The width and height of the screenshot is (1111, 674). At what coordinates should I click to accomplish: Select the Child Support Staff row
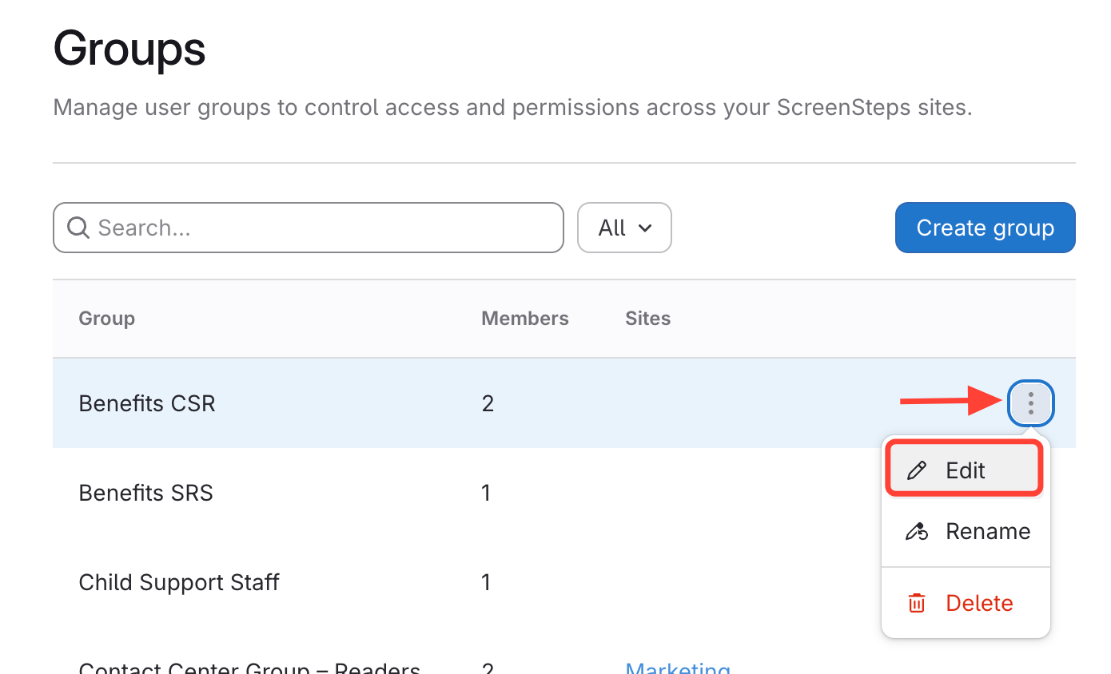(179, 582)
